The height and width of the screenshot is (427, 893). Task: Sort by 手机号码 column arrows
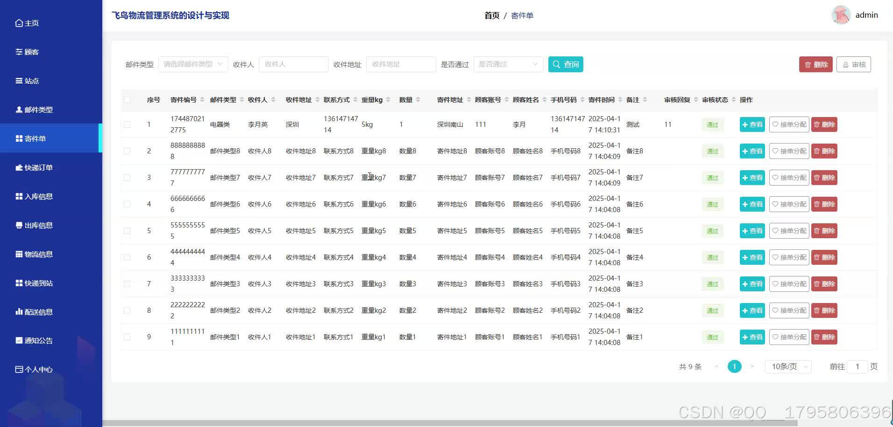tap(582, 100)
